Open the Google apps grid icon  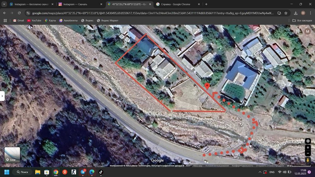tap(298, 31)
